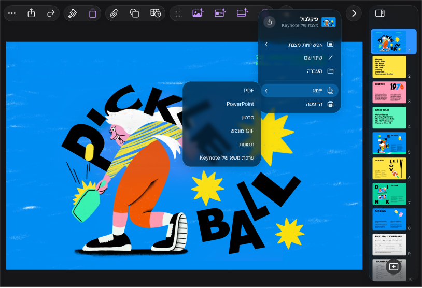Click presentation options screen icon

click(330, 45)
